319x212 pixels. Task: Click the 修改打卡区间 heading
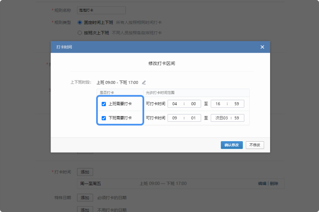162,64
